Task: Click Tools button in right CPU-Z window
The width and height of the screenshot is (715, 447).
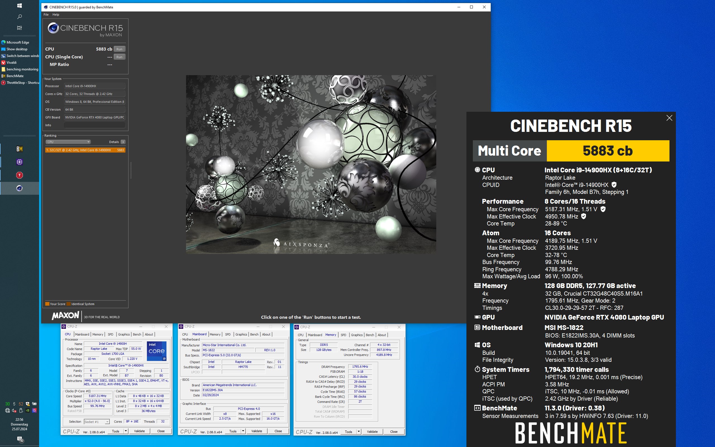Action: pos(348,432)
